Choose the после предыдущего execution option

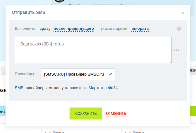[74, 29]
